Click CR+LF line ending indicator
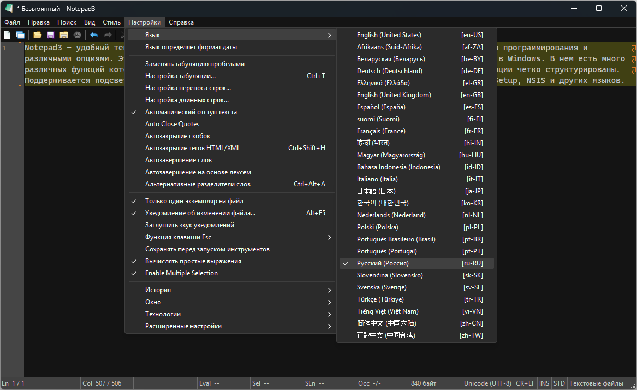The height and width of the screenshot is (390, 637). [525, 383]
